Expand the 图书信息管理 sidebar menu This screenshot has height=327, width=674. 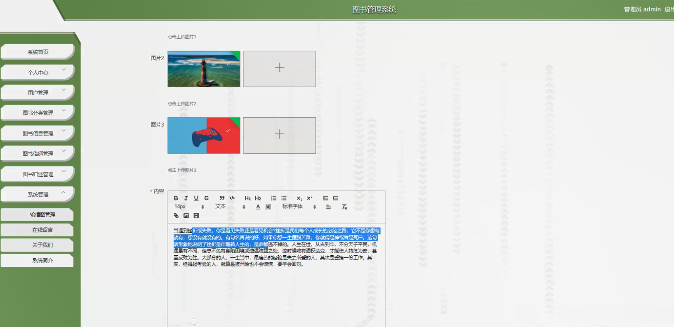pyautogui.click(x=38, y=133)
